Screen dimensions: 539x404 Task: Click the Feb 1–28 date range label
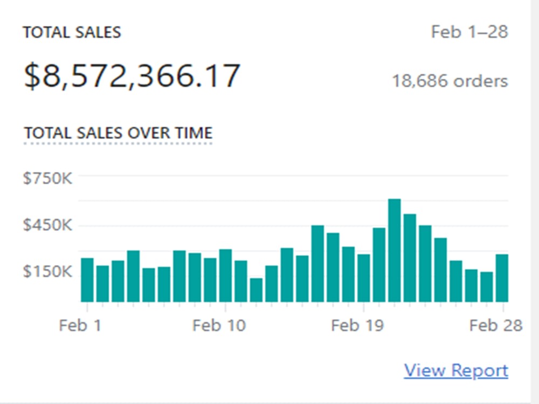(469, 32)
